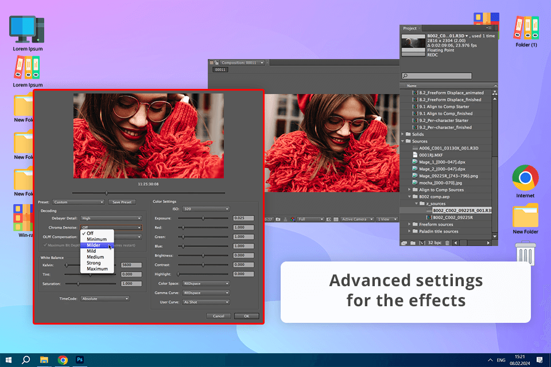Viewport: 551px width, 367px height.
Task: Create a new composition from the Project panel
Action: tap(422, 243)
